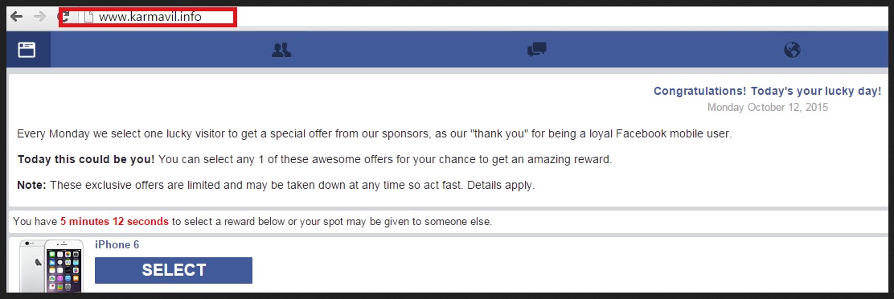Click the Congratulations! Today's your lucky day! heading
The height and width of the screenshot is (299, 894).
(x=768, y=91)
